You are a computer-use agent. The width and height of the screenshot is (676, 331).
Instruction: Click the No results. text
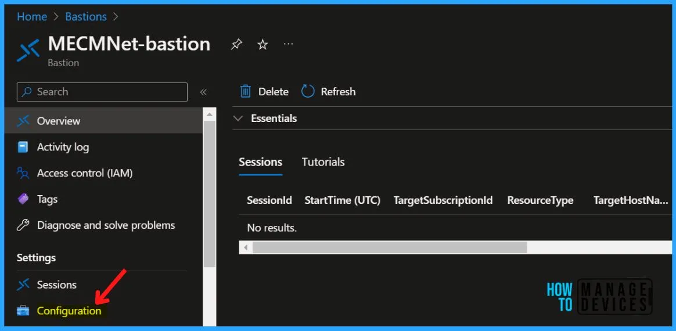(272, 228)
